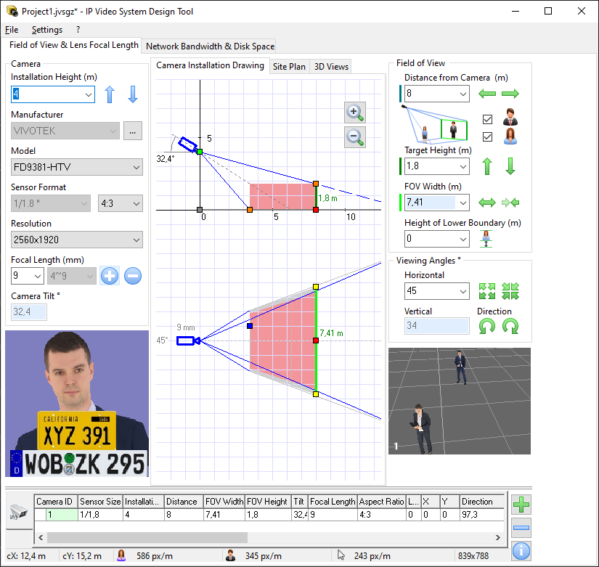The image size is (599, 567).
Task: Open the Settings menu
Action: (x=47, y=30)
